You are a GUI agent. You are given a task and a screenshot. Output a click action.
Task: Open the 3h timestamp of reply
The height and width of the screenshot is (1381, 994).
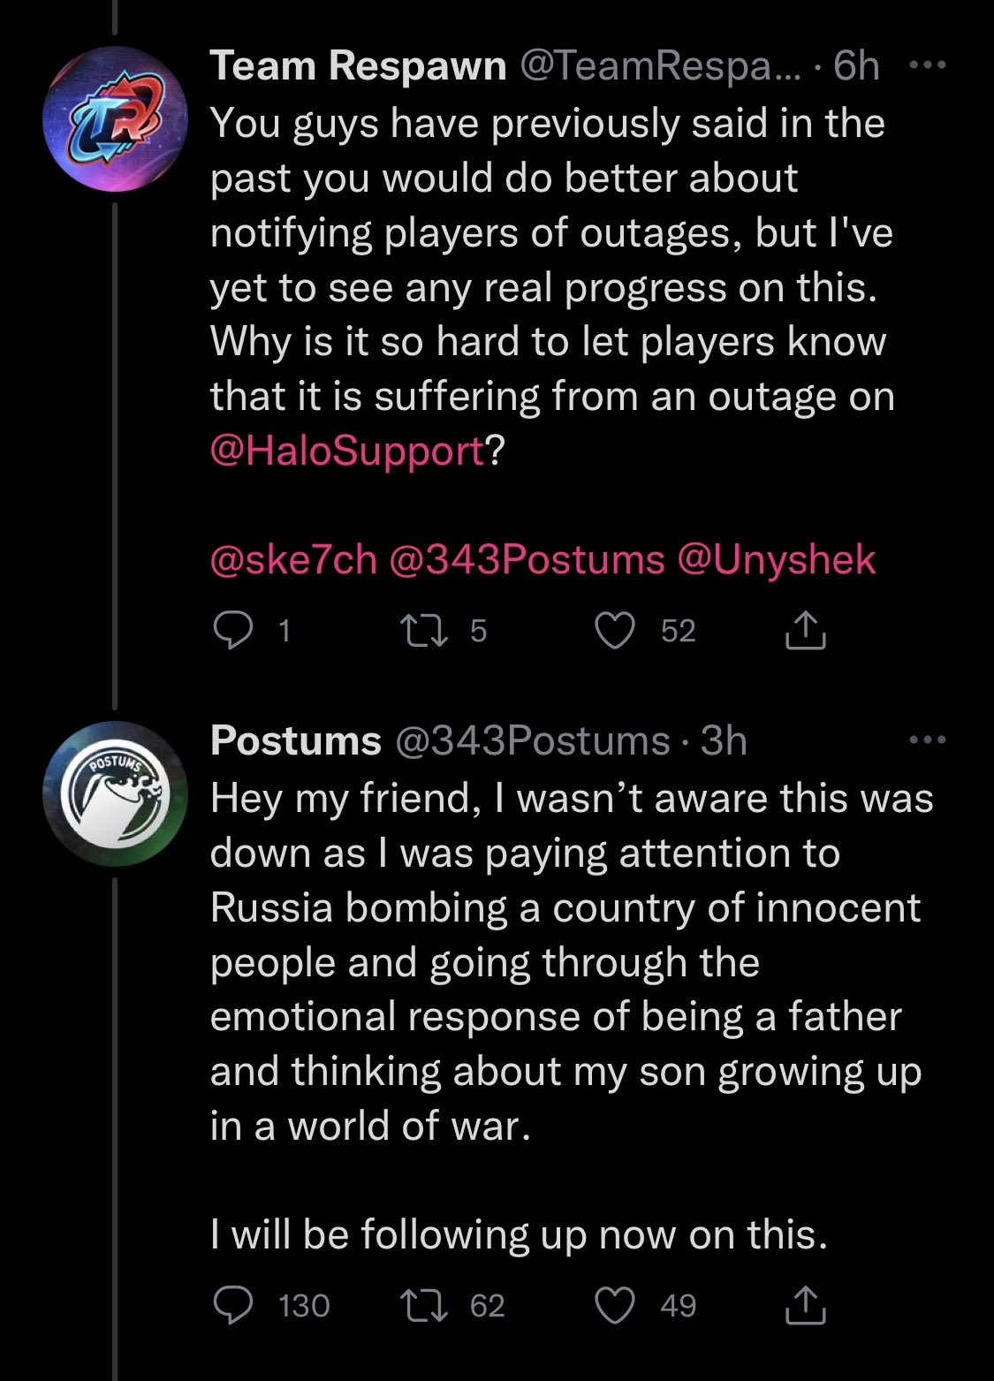724,740
